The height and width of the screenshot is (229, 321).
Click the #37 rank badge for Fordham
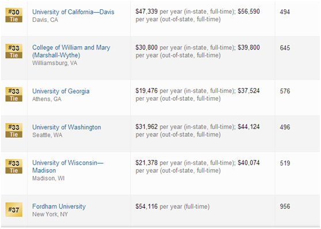coord(14,210)
